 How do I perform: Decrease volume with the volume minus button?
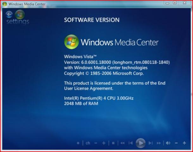coord(176,143)
